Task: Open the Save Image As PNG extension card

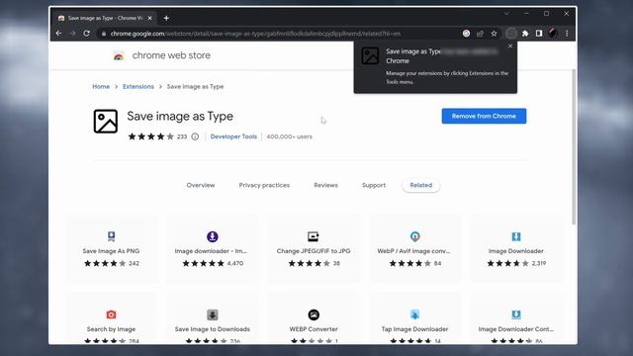Action: pyautogui.click(x=112, y=248)
